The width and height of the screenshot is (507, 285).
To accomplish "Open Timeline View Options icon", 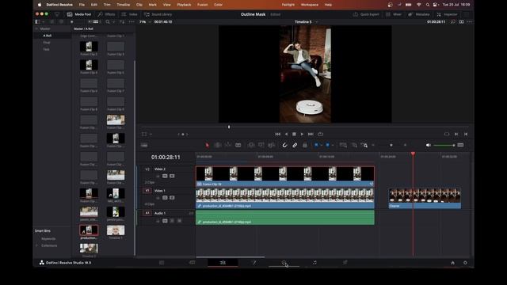I will pyautogui.click(x=144, y=146).
